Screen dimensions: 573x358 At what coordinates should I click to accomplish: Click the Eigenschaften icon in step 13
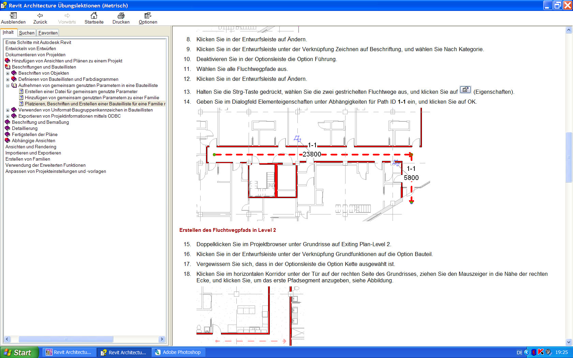pos(465,90)
